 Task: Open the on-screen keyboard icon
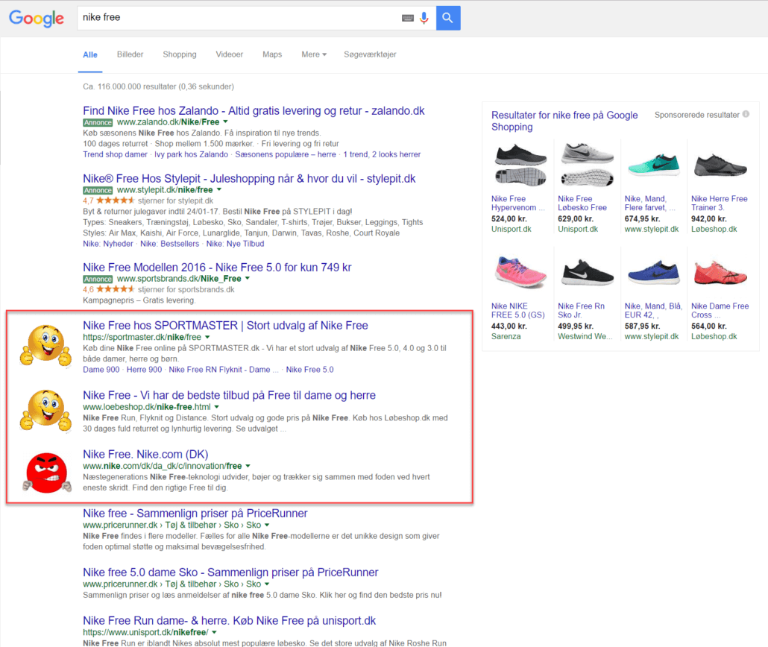tap(408, 18)
